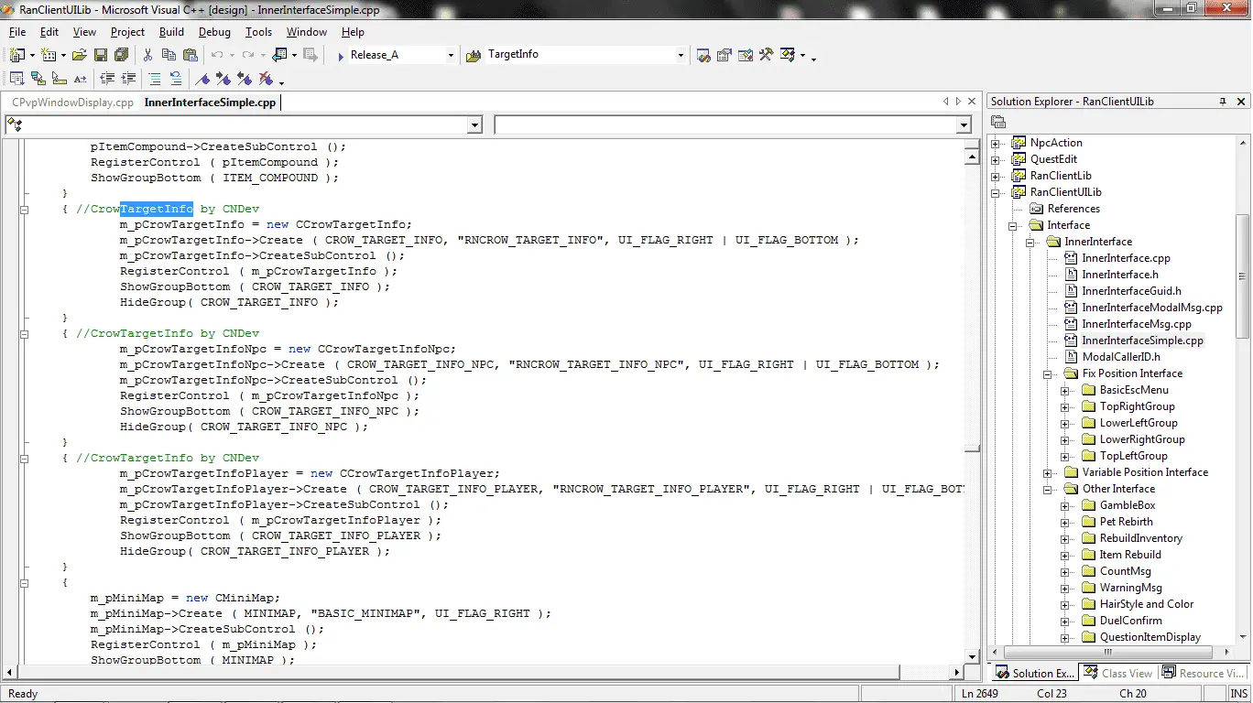Collapse the CrowTargetInfo code block outline toggle

pyautogui.click(x=25, y=210)
